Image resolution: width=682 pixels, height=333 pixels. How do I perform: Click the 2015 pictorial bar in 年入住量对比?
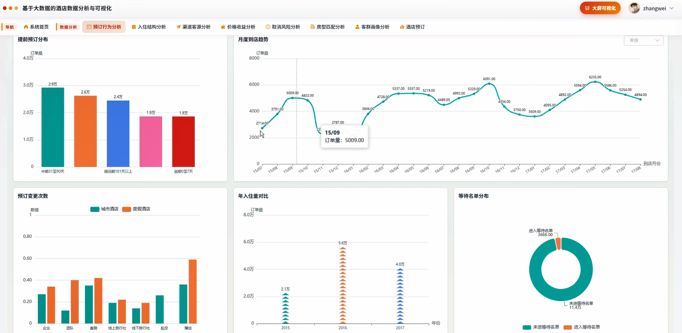point(285,309)
